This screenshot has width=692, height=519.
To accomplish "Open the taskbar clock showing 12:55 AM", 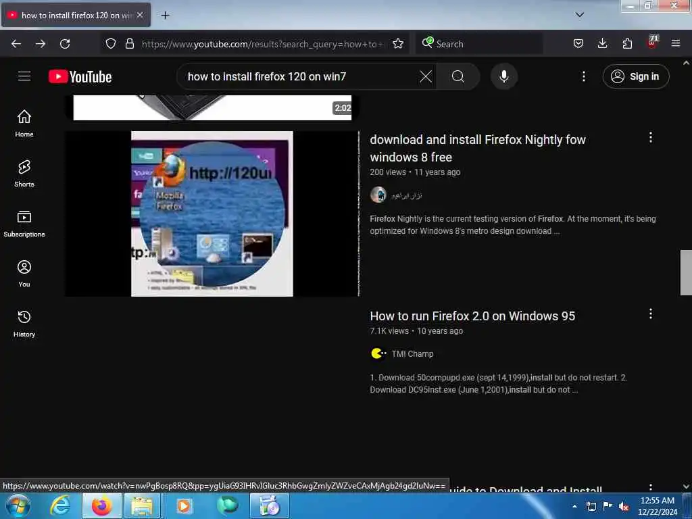I will (658, 506).
